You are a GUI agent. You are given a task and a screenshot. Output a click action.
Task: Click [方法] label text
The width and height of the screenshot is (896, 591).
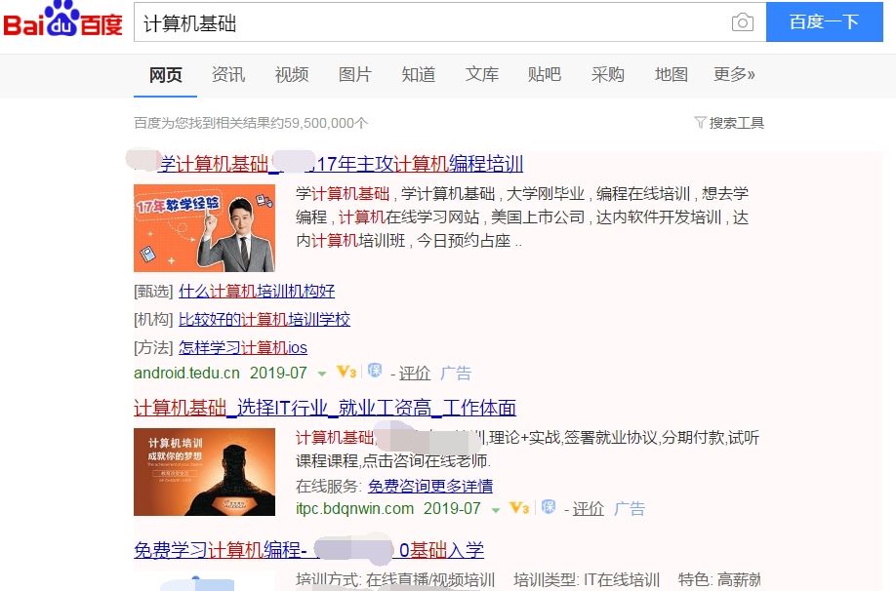(x=153, y=347)
